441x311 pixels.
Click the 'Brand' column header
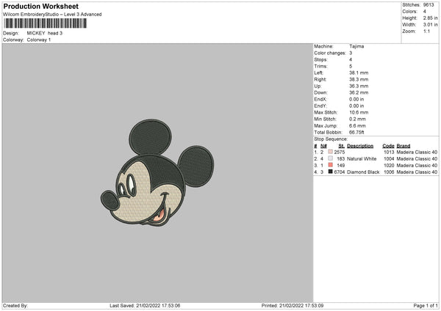(x=404, y=146)
